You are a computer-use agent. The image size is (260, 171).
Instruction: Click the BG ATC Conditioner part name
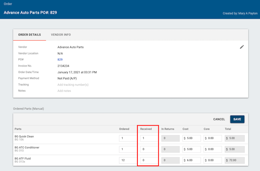pos(27,148)
